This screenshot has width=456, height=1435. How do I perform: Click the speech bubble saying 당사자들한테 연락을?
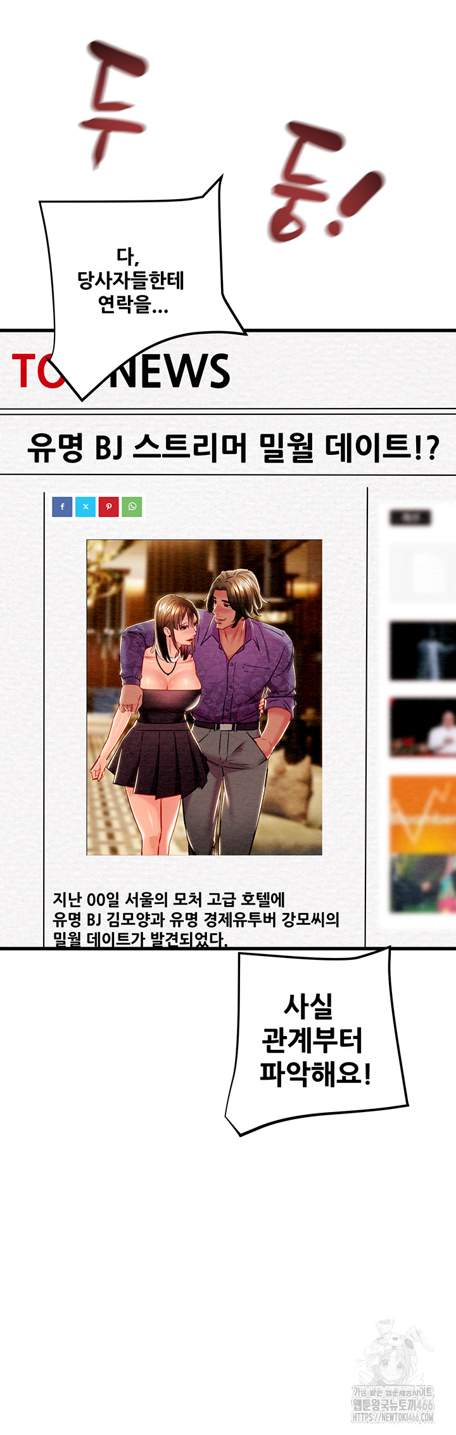(x=131, y=280)
